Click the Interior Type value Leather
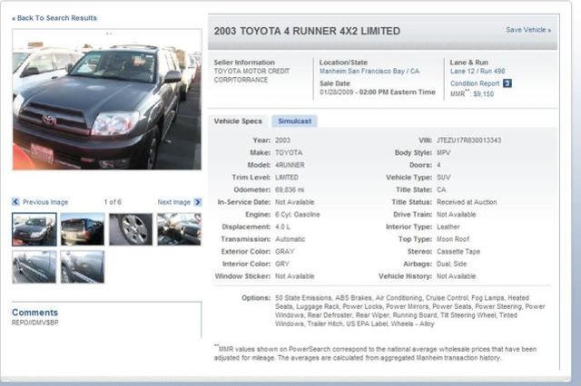Viewport: 581px width, 386px height. click(x=448, y=227)
